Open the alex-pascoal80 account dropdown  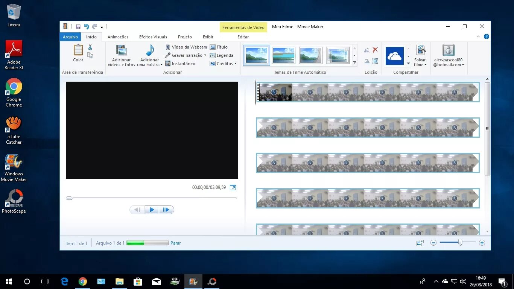point(463,65)
